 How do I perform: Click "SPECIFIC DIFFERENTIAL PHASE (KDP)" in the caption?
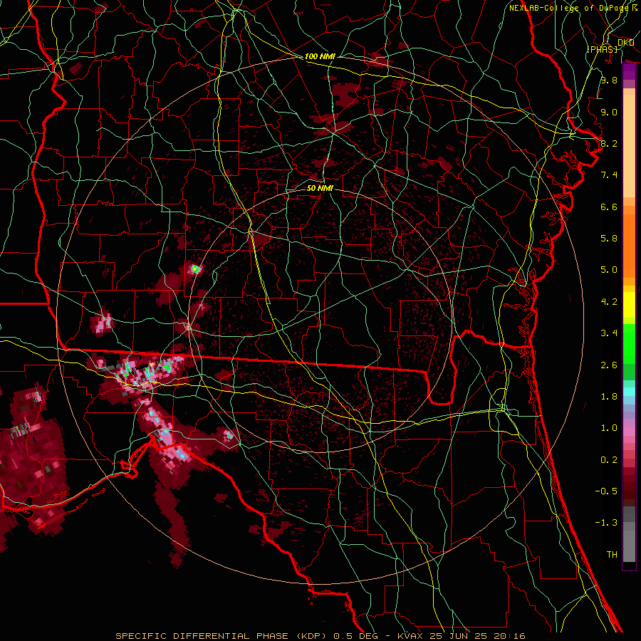coord(221,636)
